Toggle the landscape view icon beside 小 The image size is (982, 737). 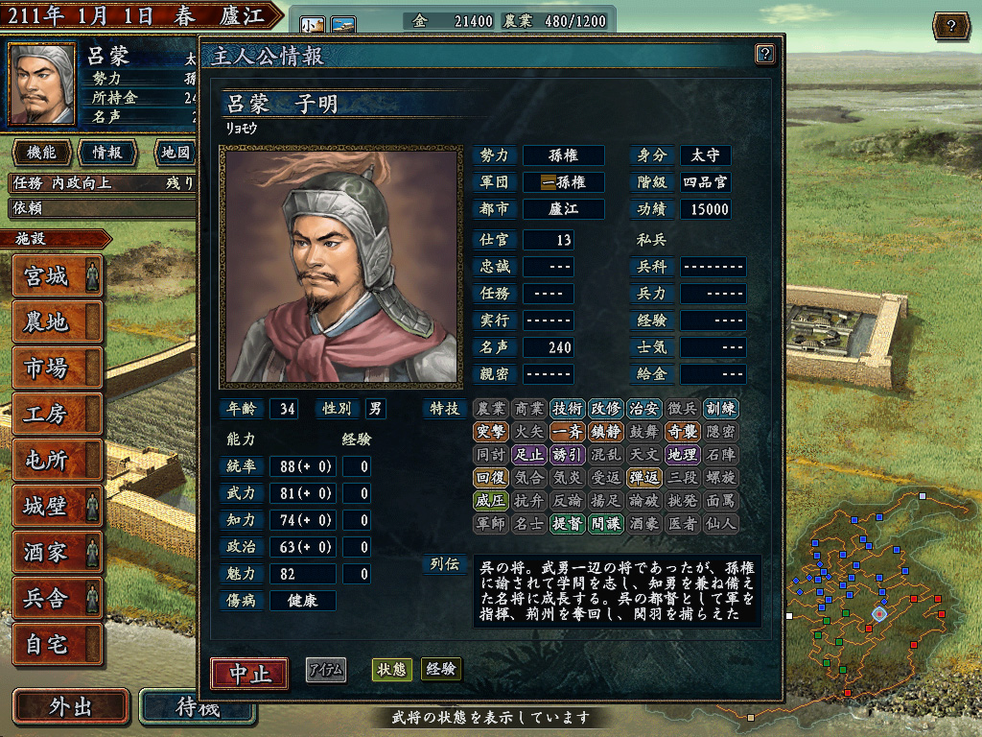pyautogui.click(x=343, y=26)
